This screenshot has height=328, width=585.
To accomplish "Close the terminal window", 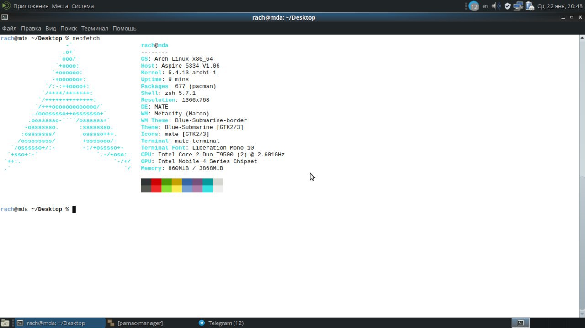I will click(x=580, y=17).
